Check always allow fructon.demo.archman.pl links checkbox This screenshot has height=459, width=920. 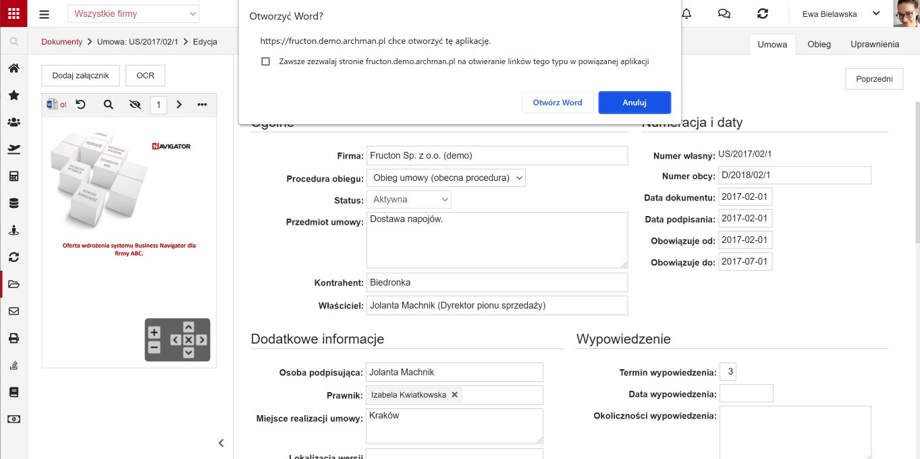266,61
